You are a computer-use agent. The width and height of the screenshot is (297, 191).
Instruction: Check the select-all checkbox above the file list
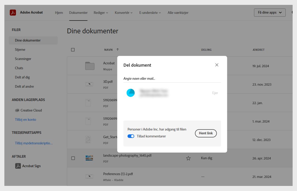[x=73, y=49]
